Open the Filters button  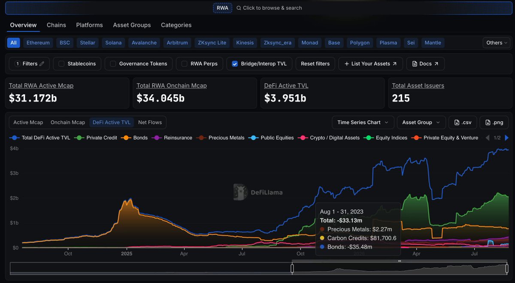click(x=29, y=63)
